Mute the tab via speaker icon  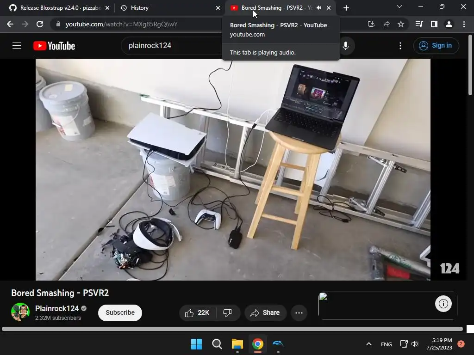(318, 8)
